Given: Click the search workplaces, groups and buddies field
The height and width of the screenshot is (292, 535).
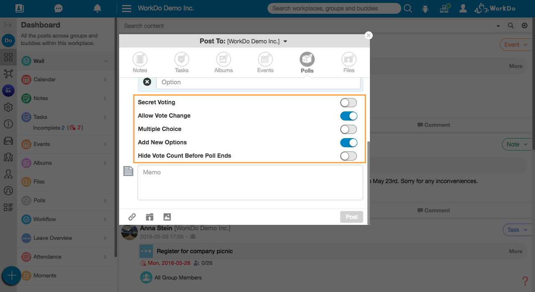Looking at the screenshot, I should pos(334,8).
